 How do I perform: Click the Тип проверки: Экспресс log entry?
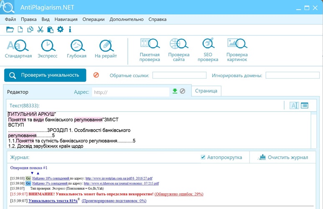[67, 189]
